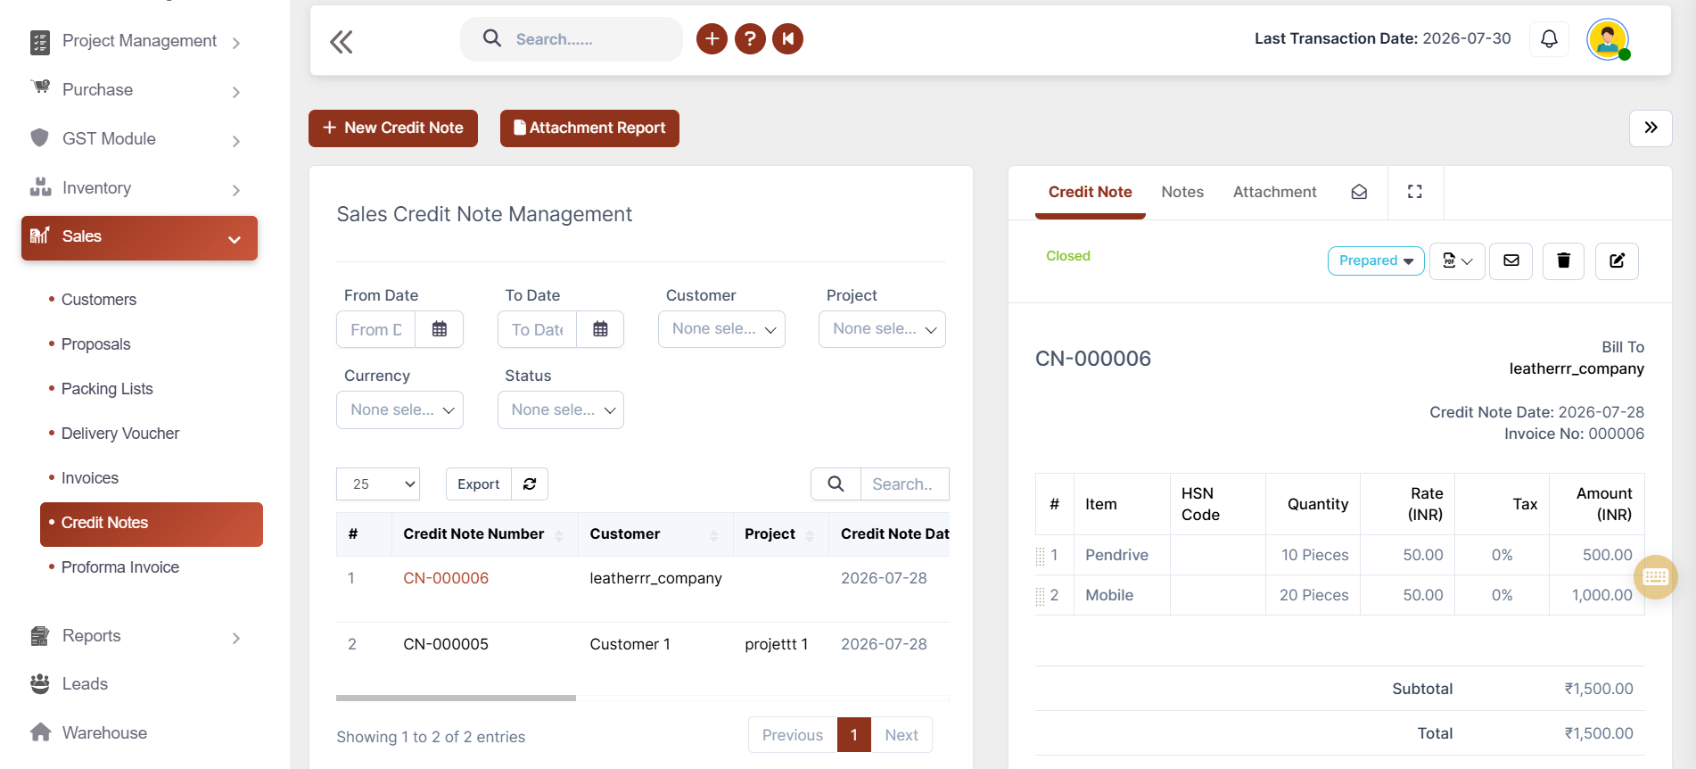Select the Credit Note tab

pyautogui.click(x=1090, y=192)
